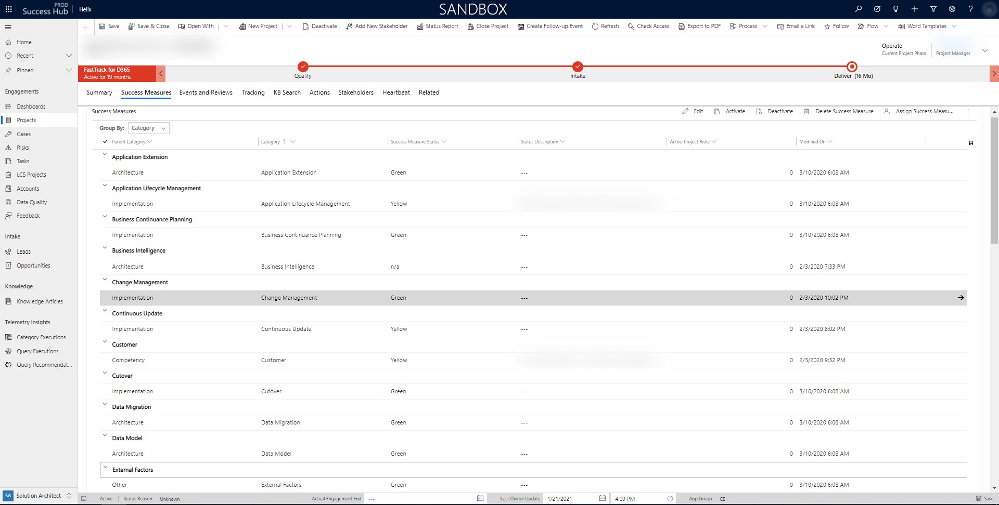Open the Group By Category dropdown

tap(148, 128)
